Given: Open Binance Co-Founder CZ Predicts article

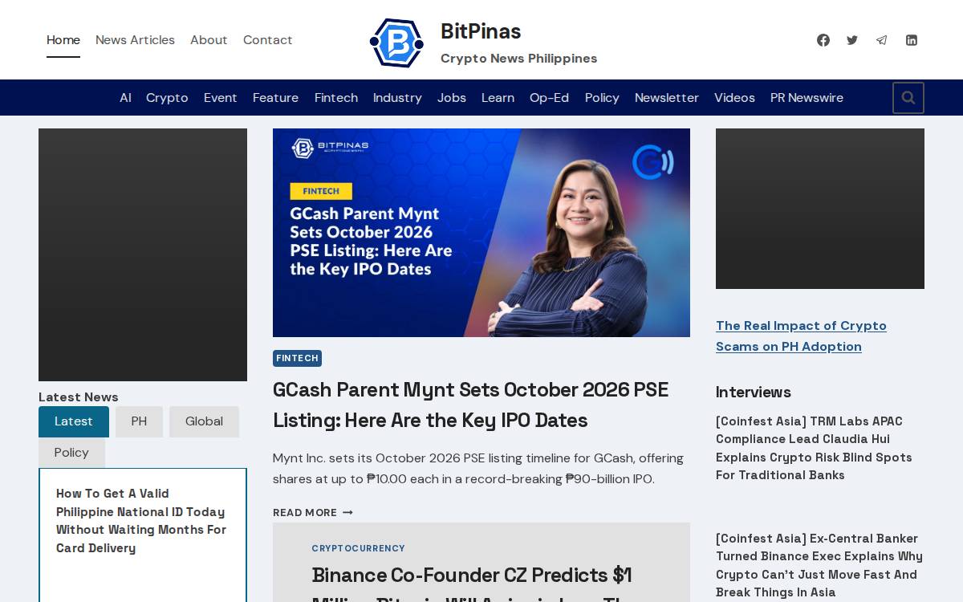Looking at the screenshot, I should [x=472, y=584].
